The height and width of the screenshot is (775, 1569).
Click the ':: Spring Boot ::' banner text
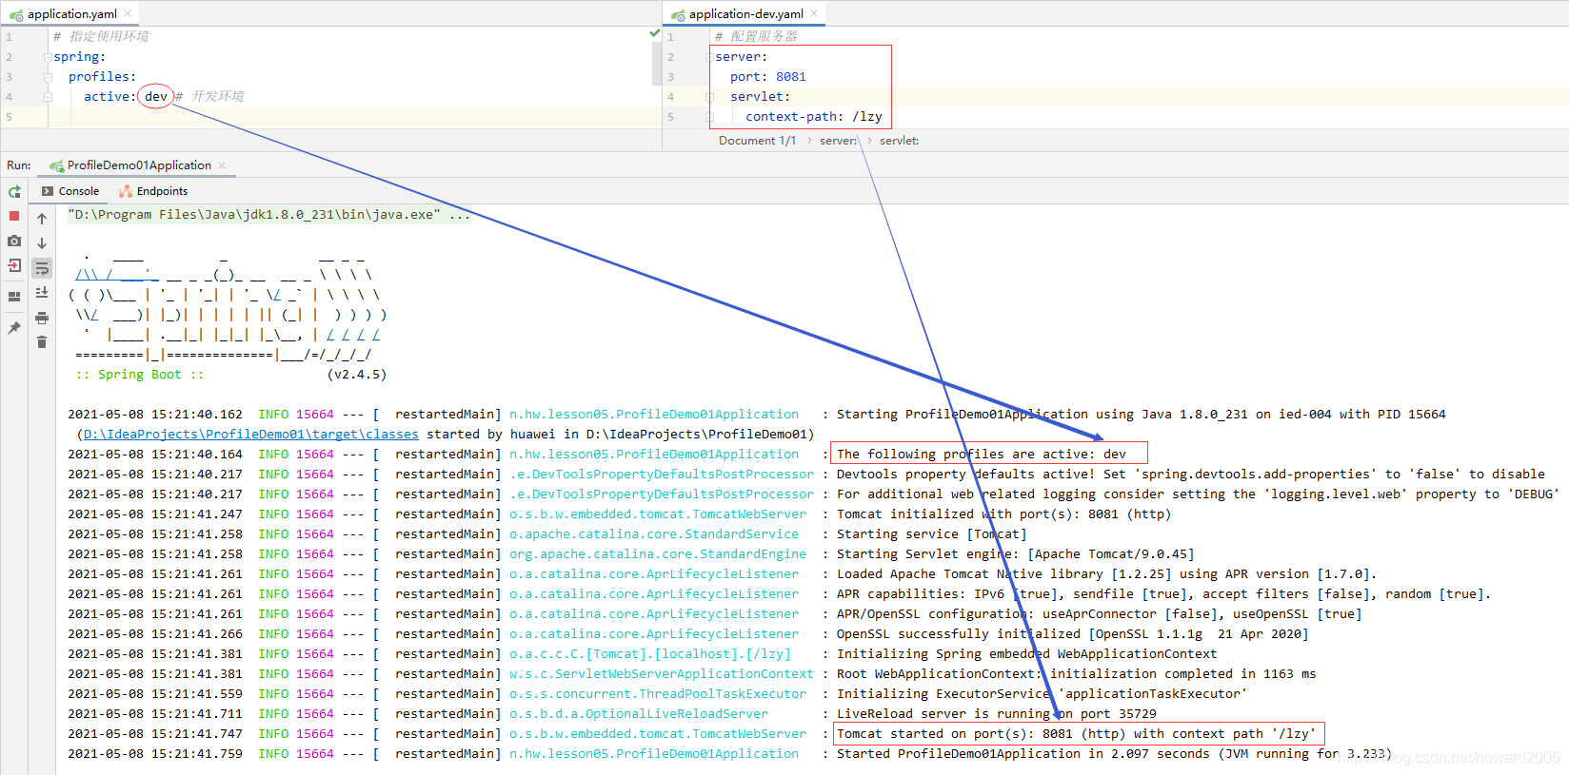[x=139, y=375]
